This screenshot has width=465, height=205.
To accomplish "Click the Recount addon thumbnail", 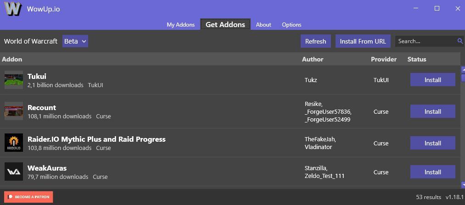I will click(x=14, y=111).
